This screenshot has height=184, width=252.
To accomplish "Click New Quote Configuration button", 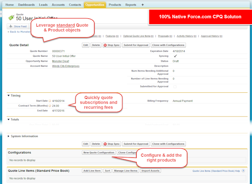I will click(x=99, y=153).
